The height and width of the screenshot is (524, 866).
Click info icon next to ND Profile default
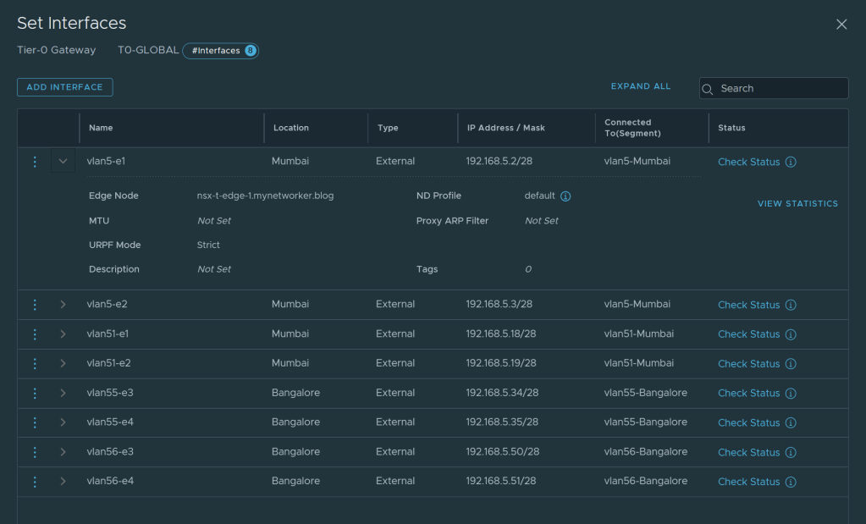point(565,196)
